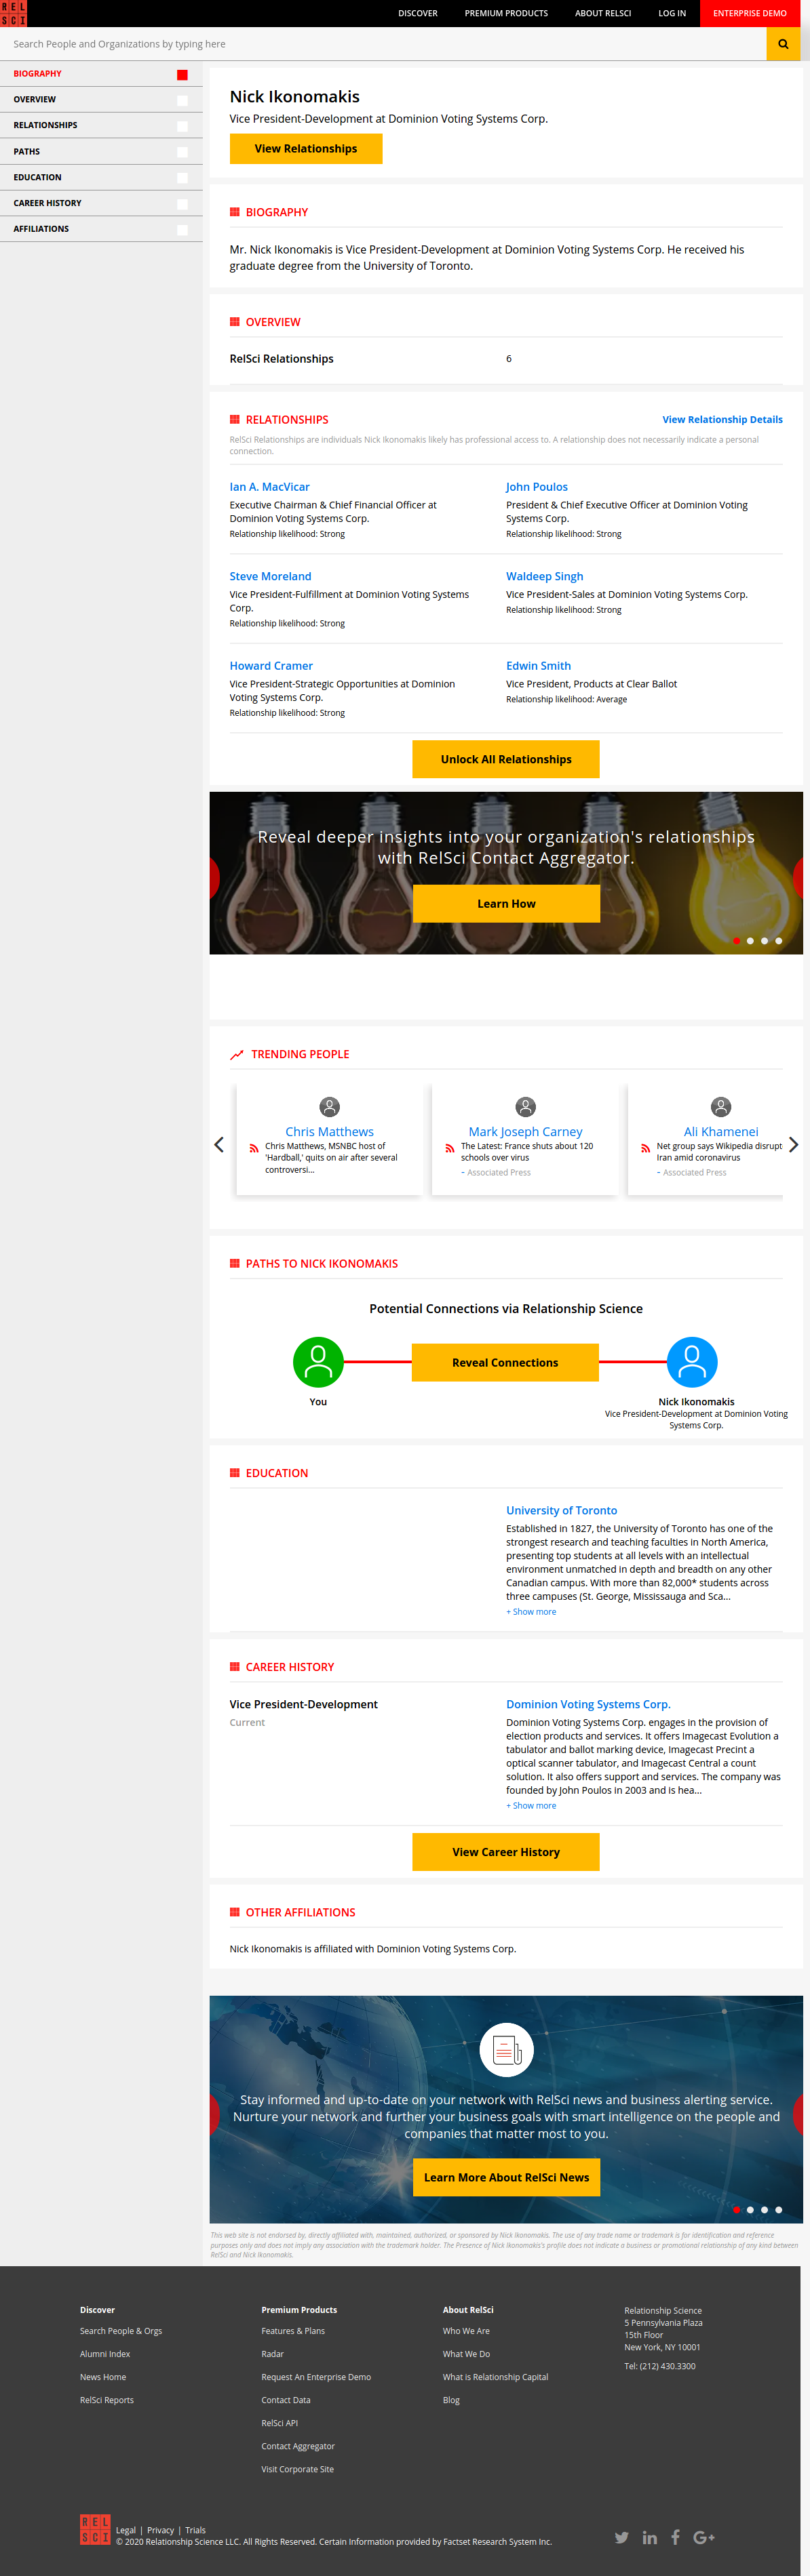The image size is (810, 2576).
Task: Show next trending people with the right arrow
Action: point(793,1145)
